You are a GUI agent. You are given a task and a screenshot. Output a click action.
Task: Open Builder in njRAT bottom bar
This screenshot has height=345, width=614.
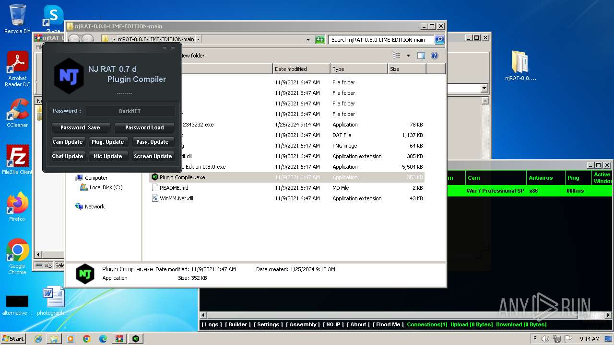238,324
